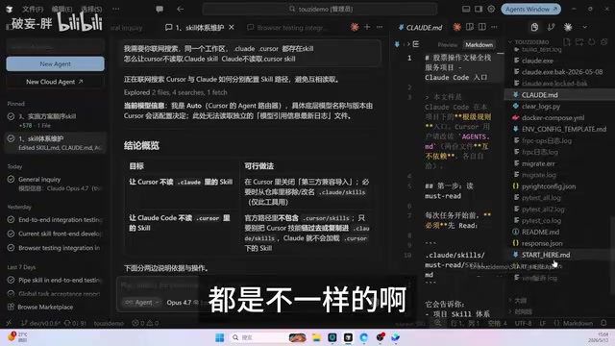Open editor more actions ellipsis
This screenshot has height=346, width=615.
pos(494,27)
